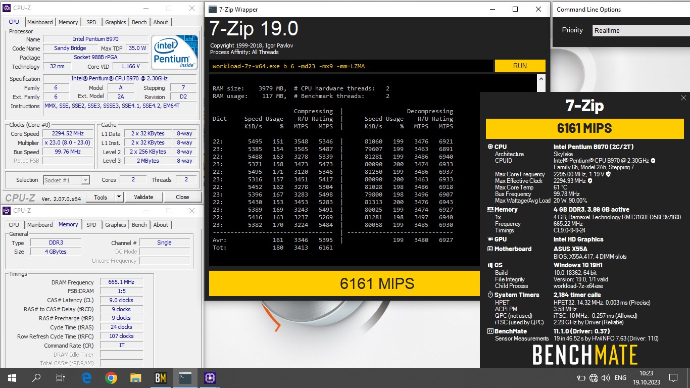This screenshot has height=388, width=690.
Task: Click the shield beside Max Core Frequency value
Action: click(608, 174)
